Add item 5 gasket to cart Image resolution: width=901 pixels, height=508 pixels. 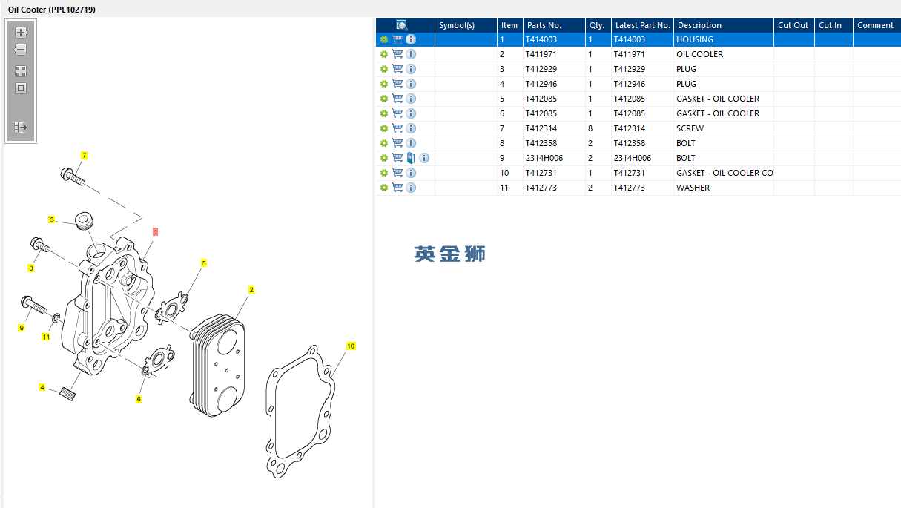[397, 99]
